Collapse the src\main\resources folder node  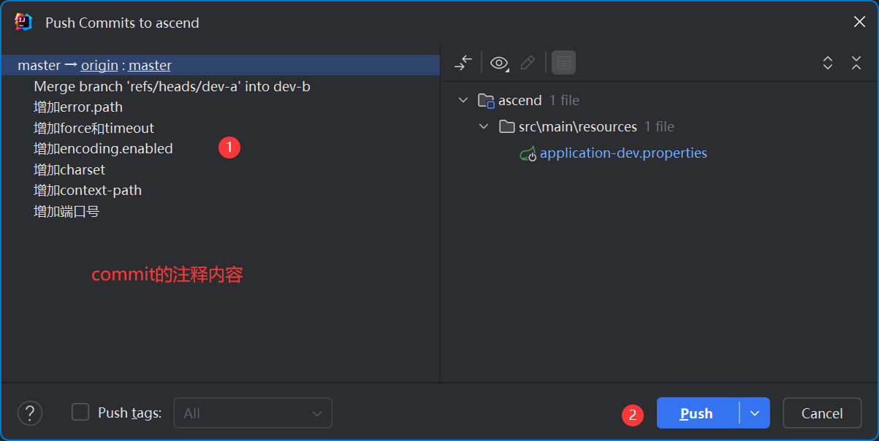(x=484, y=126)
